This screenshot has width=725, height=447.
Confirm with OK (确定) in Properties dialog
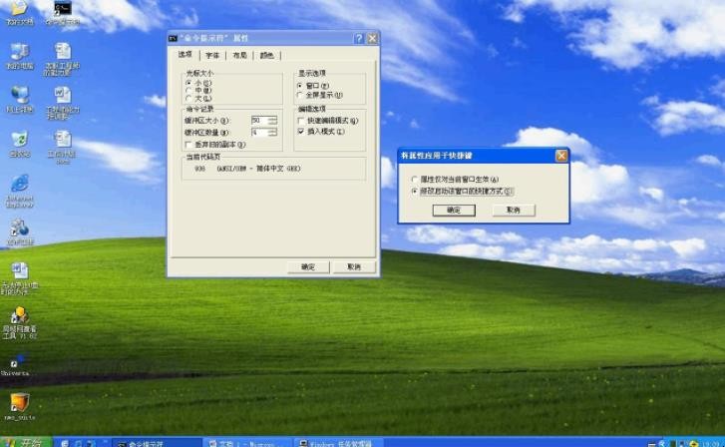[x=308, y=267]
